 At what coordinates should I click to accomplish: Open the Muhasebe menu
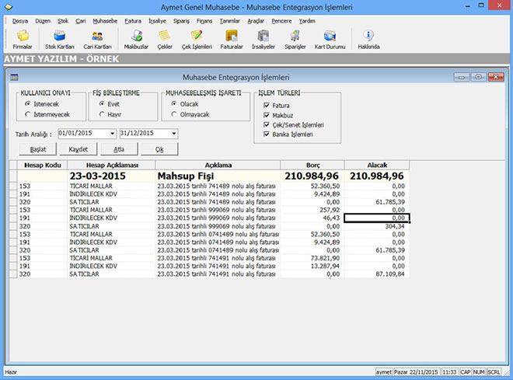tap(105, 21)
